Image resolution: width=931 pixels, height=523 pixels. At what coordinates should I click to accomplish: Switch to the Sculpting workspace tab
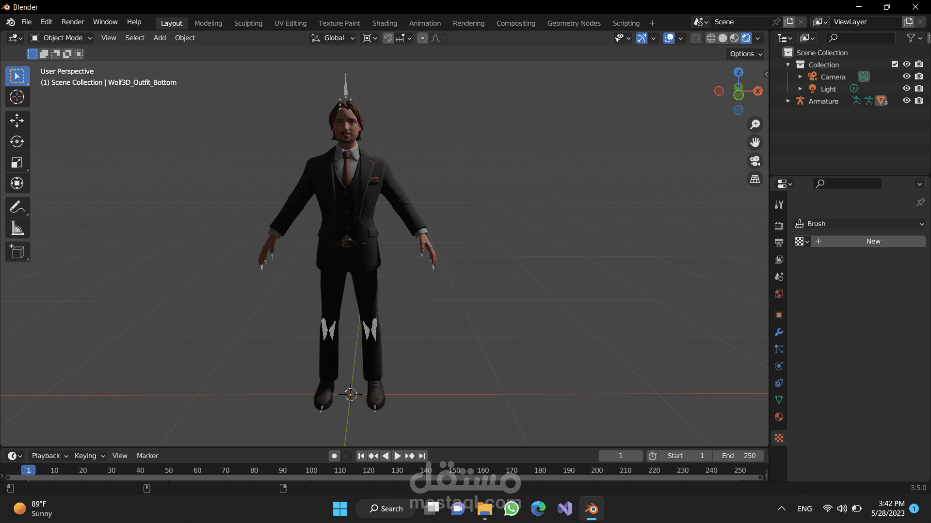tap(248, 23)
